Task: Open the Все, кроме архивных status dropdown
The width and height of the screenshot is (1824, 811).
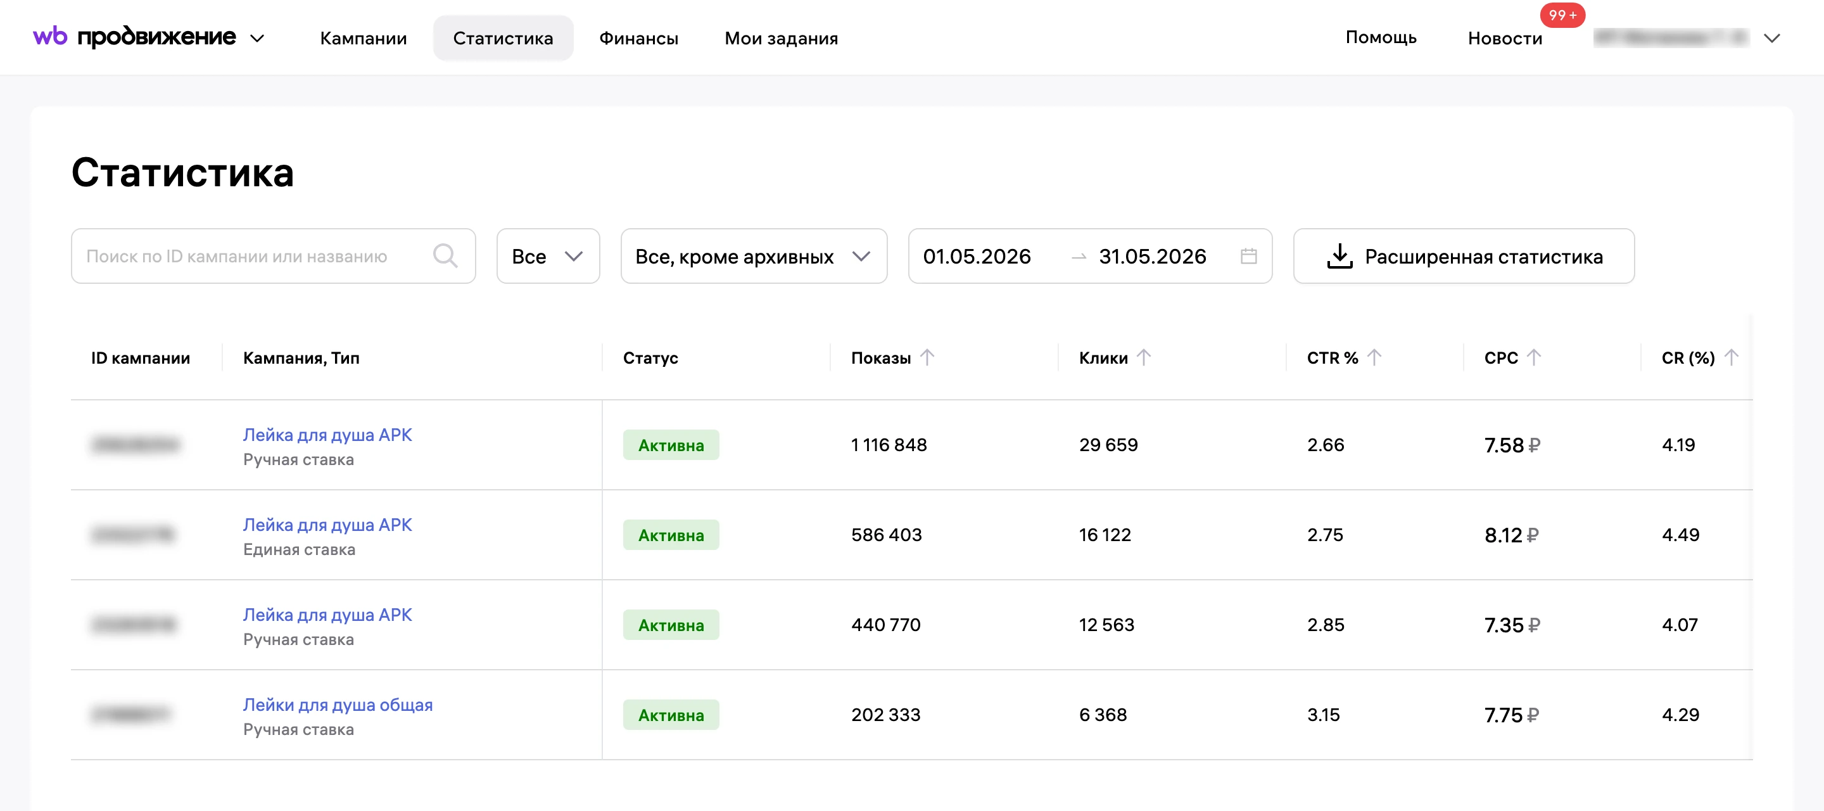Action: pos(754,256)
